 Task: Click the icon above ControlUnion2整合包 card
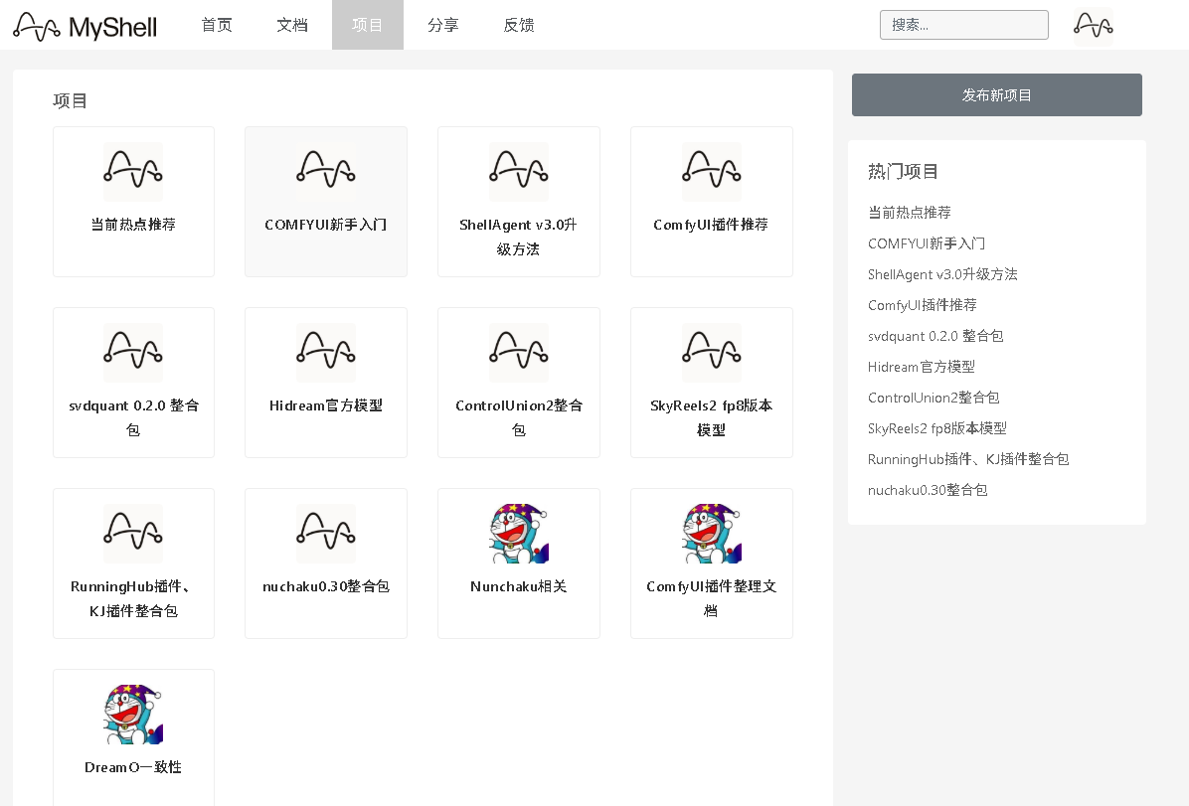click(519, 353)
